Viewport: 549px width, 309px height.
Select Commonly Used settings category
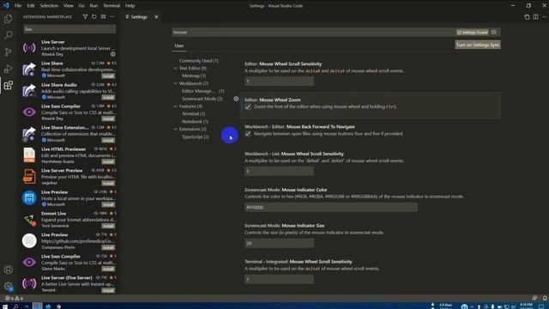(198, 61)
